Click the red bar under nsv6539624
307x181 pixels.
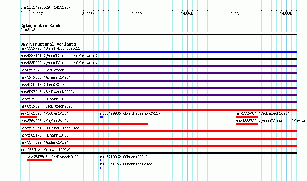159,110
